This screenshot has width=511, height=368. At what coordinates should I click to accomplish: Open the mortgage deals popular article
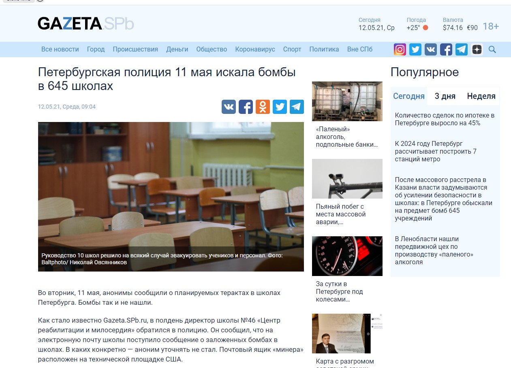[445, 119]
